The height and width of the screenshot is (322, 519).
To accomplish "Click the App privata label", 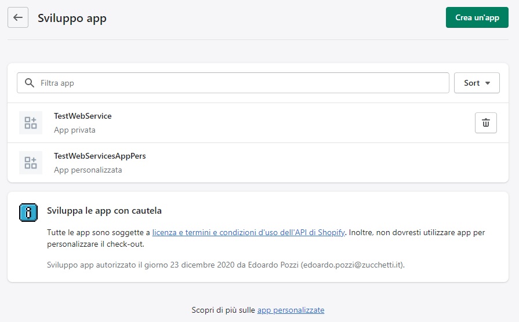I will [x=74, y=130].
